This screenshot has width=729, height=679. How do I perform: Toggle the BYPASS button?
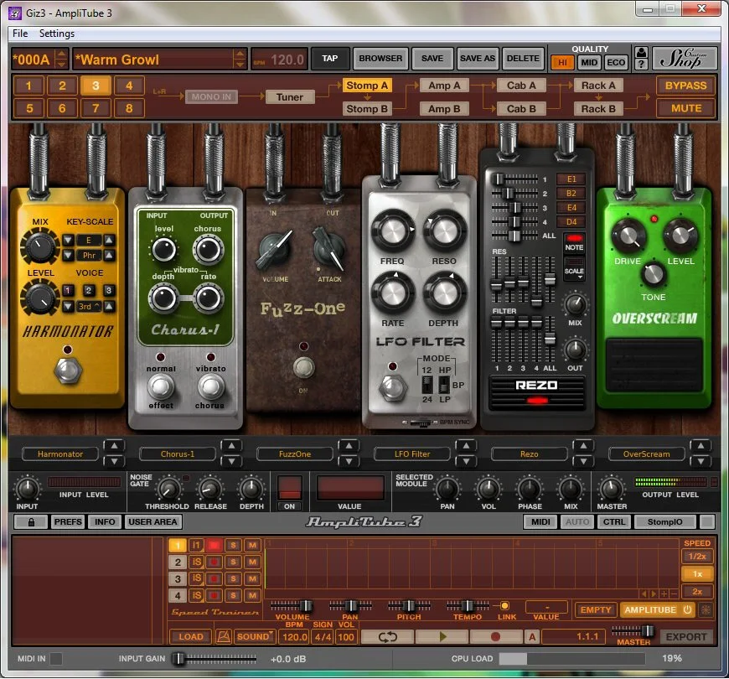coord(685,86)
